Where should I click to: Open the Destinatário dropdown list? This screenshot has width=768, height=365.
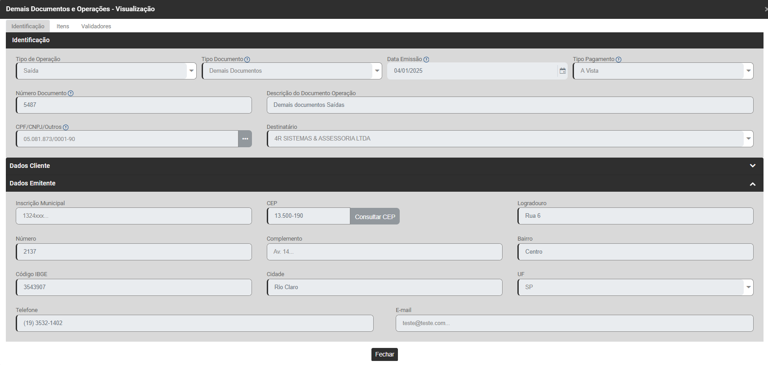[x=748, y=139]
